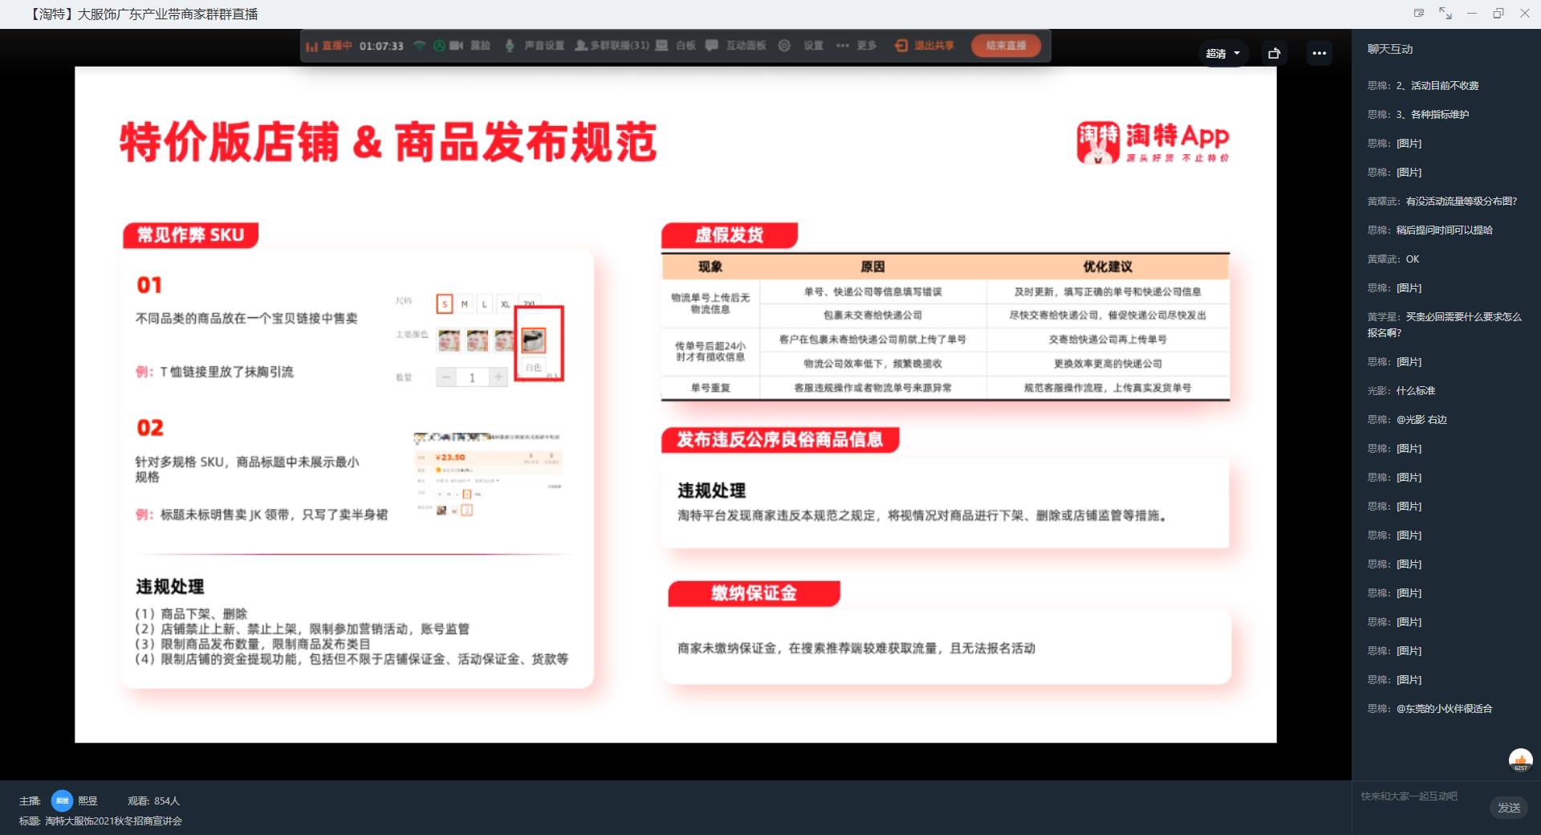Open the three-dot overflow menu button
1541x835 pixels.
click(1319, 53)
